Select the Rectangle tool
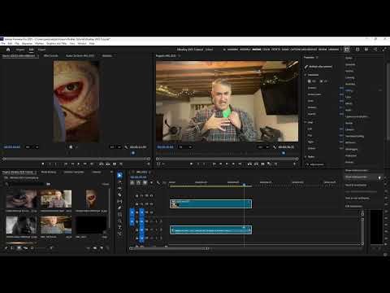The image size is (390, 293). tap(119, 214)
